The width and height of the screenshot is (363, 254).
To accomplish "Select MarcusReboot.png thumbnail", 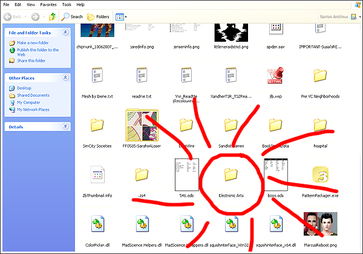I will pyautogui.click(x=321, y=224).
